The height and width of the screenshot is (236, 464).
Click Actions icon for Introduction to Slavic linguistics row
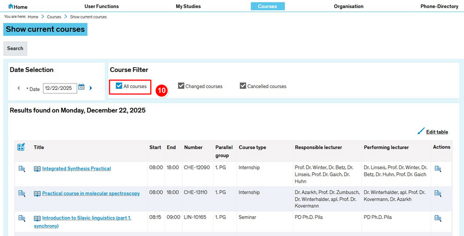[438, 218]
